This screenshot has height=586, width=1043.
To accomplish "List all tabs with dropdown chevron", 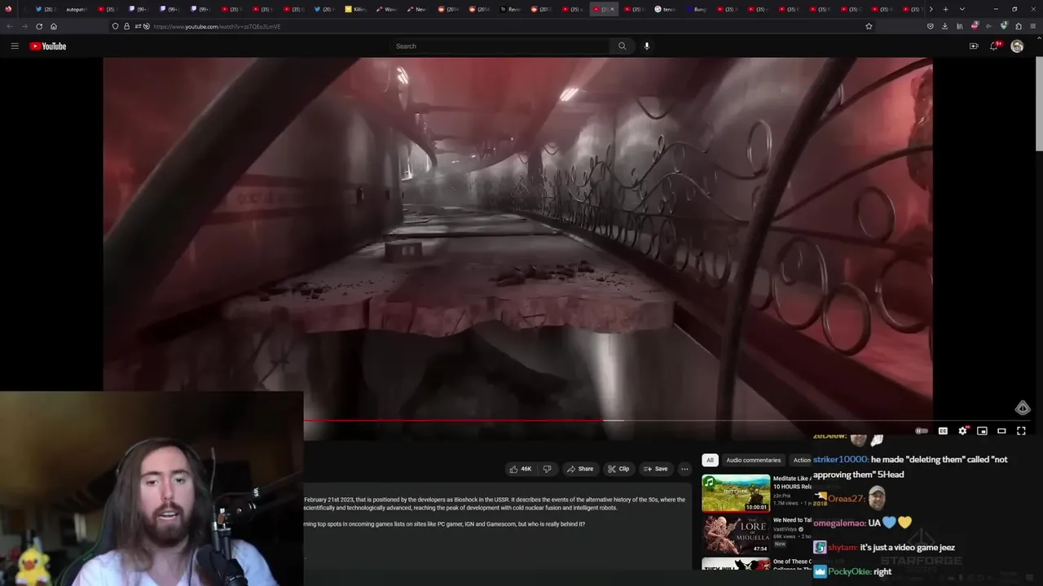I will [x=962, y=9].
